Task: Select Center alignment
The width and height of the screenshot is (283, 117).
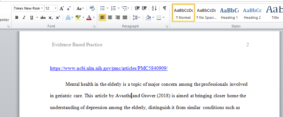Action: tap(110, 18)
